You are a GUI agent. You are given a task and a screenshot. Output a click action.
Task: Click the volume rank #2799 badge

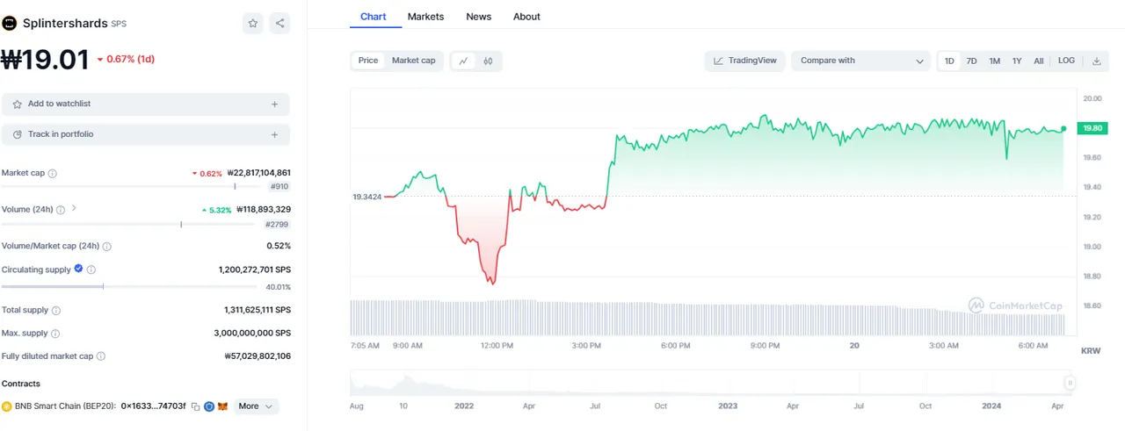click(277, 225)
